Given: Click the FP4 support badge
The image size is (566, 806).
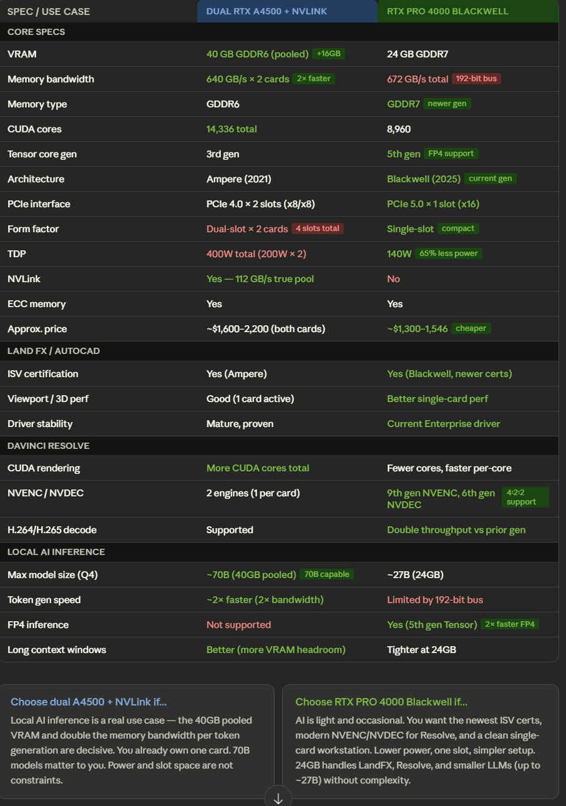Looking at the screenshot, I should click(451, 154).
